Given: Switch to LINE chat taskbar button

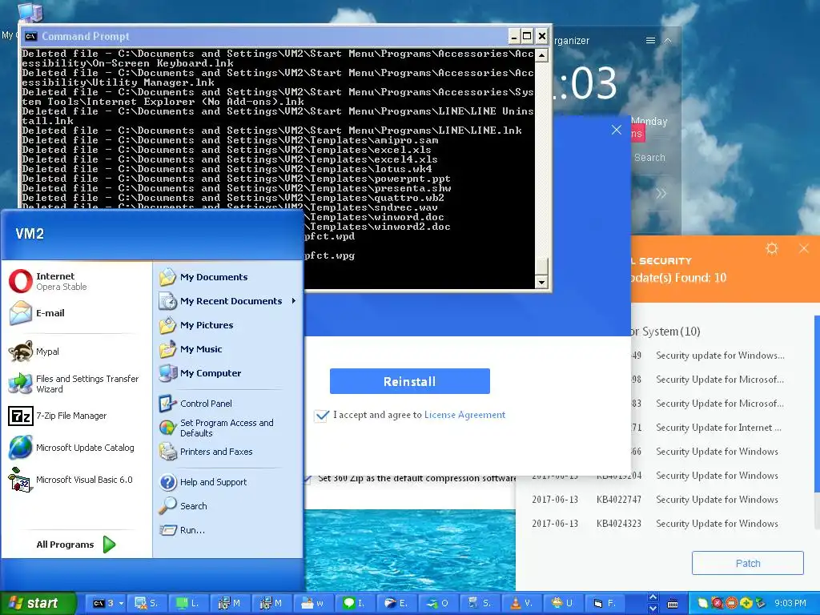Looking at the screenshot, I should 356,604.
